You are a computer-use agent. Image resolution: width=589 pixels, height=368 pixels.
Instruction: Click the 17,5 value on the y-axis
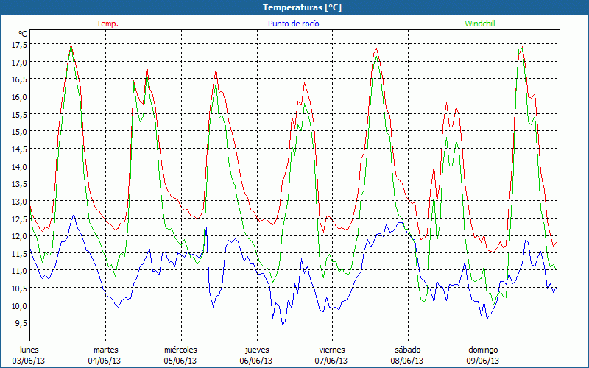click(x=19, y=44)
